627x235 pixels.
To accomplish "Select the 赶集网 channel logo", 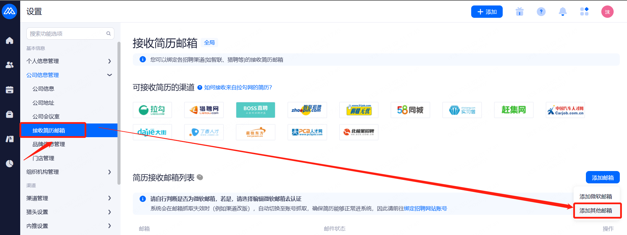I will click(x=514, y=110).
